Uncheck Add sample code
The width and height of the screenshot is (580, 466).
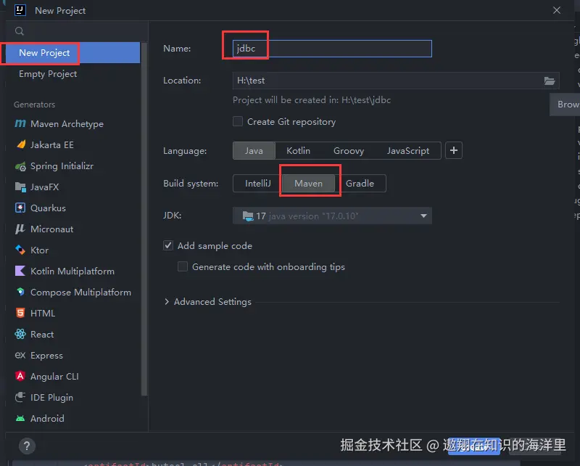tap(168, 245)
